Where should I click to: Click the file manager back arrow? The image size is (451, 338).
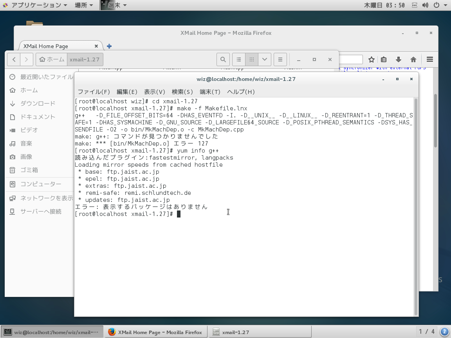tap(14, 59)
